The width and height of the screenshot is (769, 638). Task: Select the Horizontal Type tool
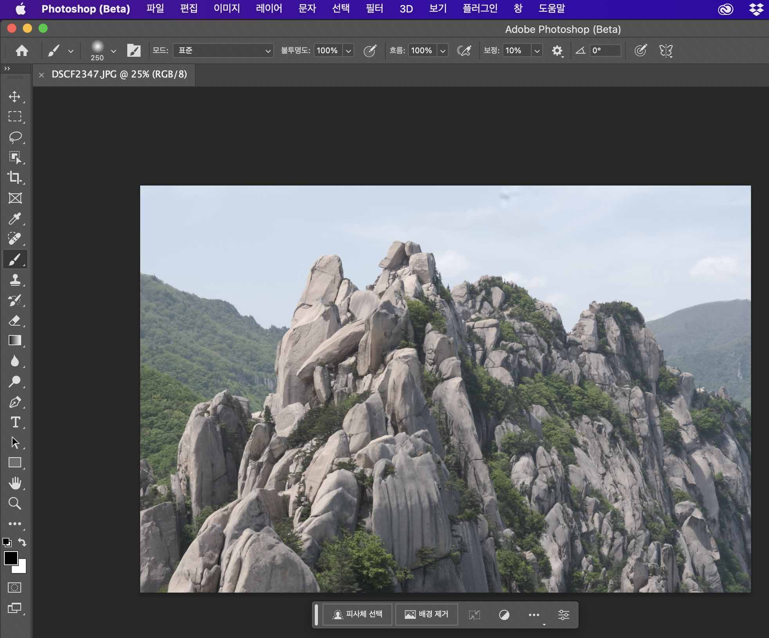(x=15, y=422)
